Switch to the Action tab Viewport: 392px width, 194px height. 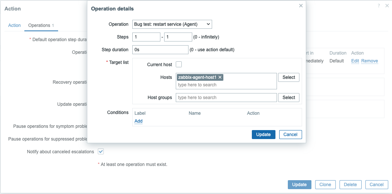pos(15,25)
